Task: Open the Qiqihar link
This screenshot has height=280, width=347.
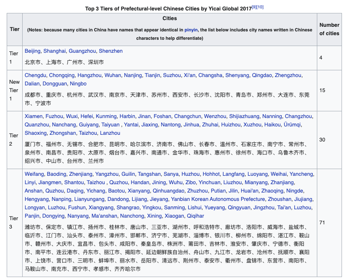Action: 195,216
